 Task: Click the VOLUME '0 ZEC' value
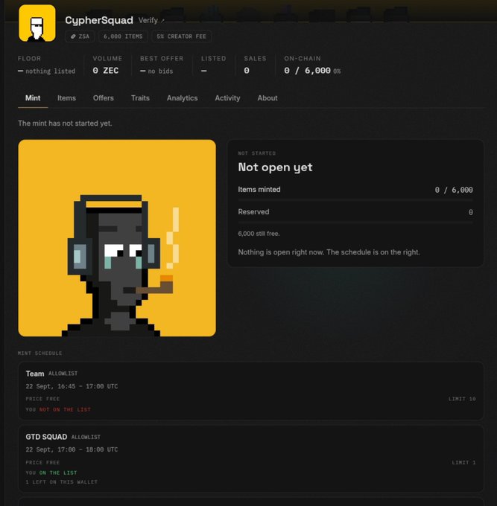(x=106, y=71)
